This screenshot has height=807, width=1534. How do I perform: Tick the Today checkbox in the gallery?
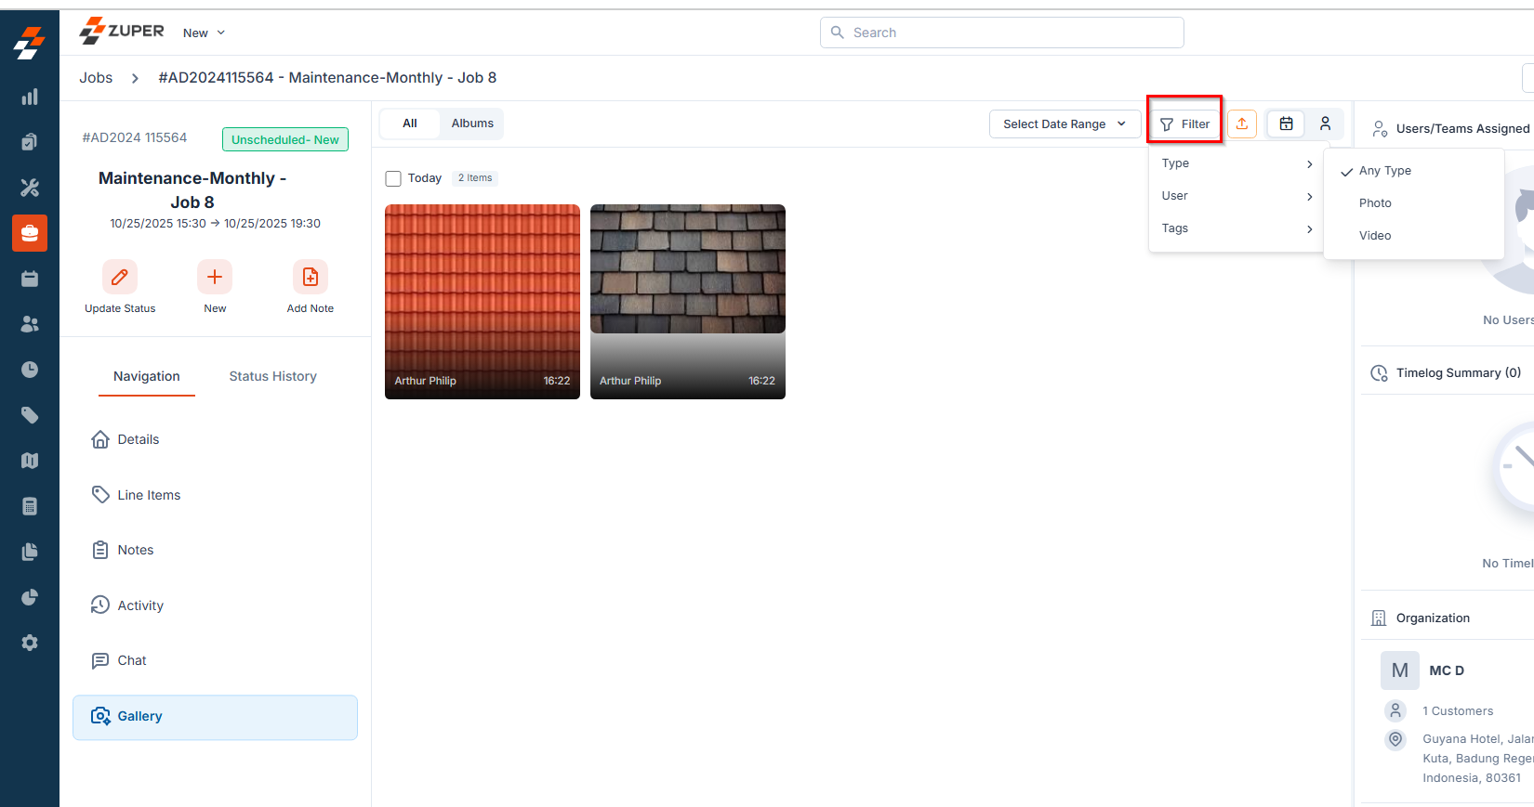click(x=393, y=178)
